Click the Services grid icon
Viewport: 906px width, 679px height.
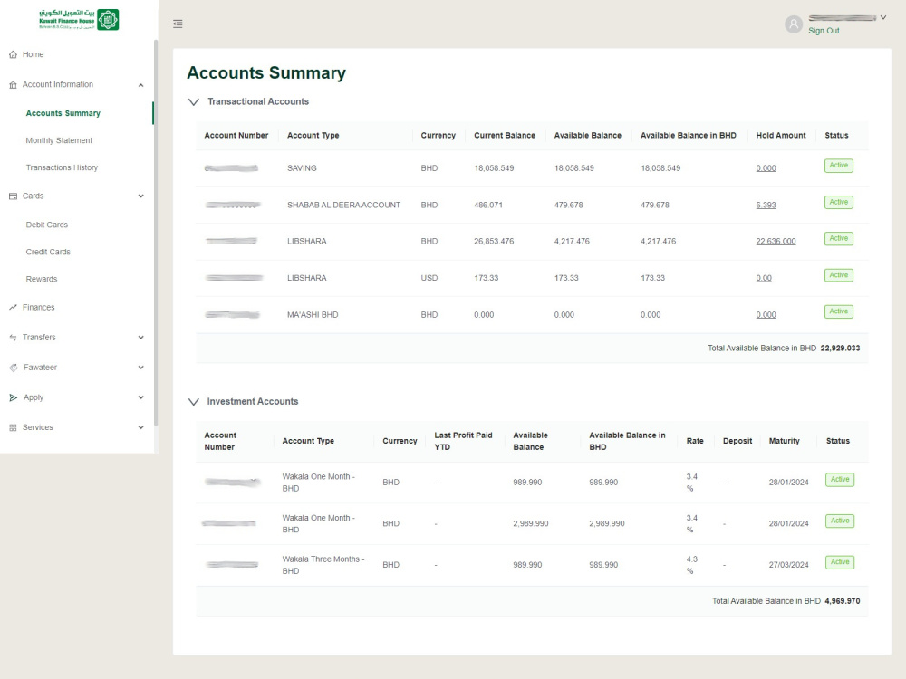pos(13,427)
